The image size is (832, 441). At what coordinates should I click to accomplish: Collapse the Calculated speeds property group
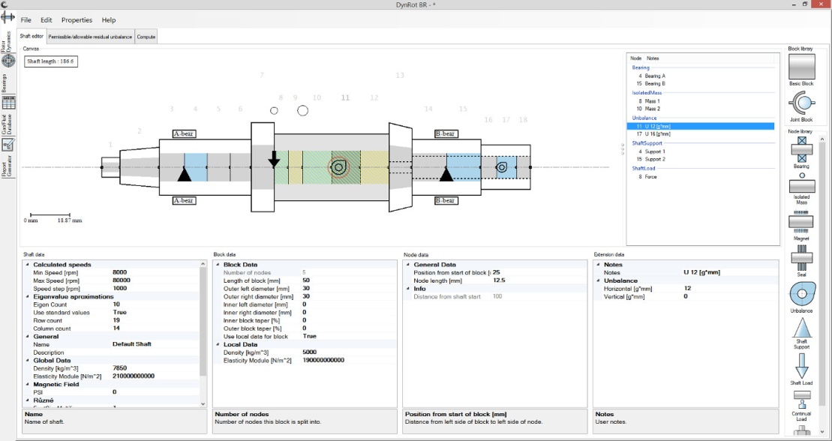[x=29, y=265]
